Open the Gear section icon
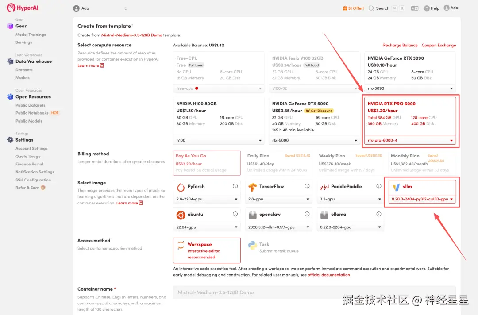The height and width of the screenshot is (315, 478). pyautogui.click(x=10, y=26)
